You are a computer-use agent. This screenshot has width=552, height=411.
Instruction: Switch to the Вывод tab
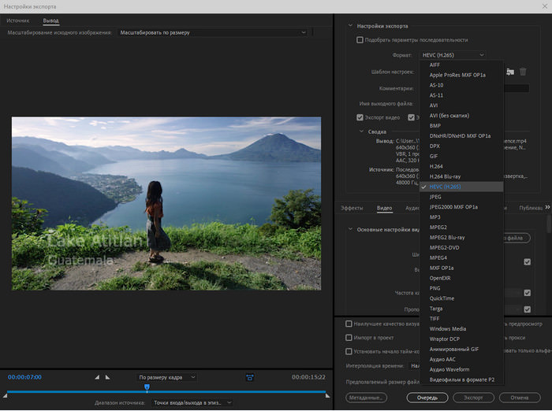coord(50,20)
